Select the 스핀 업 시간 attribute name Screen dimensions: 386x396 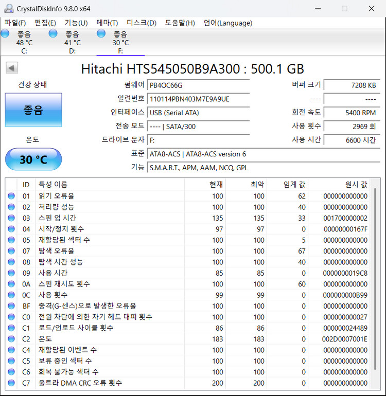57,218
